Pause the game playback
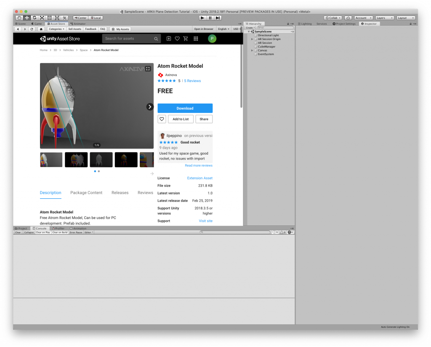Viewport: 431px width, 347px height. point(210,18)
